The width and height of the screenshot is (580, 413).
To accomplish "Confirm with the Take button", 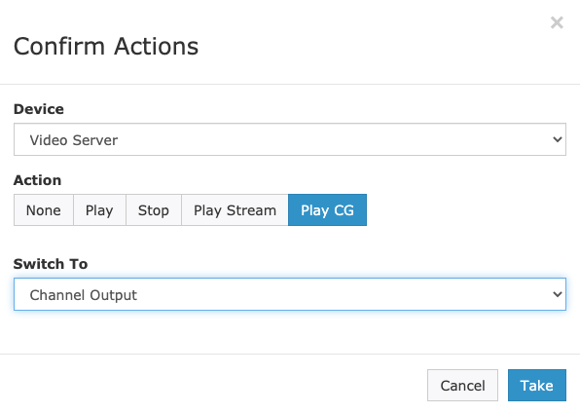I will 537,385.
